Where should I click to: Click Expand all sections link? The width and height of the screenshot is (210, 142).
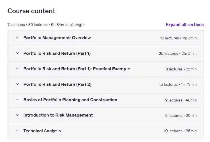pyautogui.click(x=184, y=25)
